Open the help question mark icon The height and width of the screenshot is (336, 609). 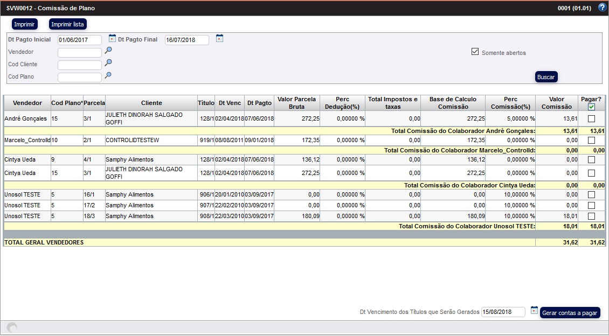[602, 8]
